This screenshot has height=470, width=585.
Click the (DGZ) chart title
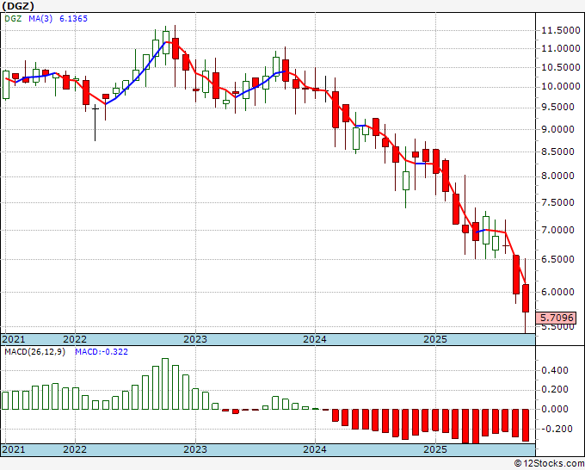[18, 6]
